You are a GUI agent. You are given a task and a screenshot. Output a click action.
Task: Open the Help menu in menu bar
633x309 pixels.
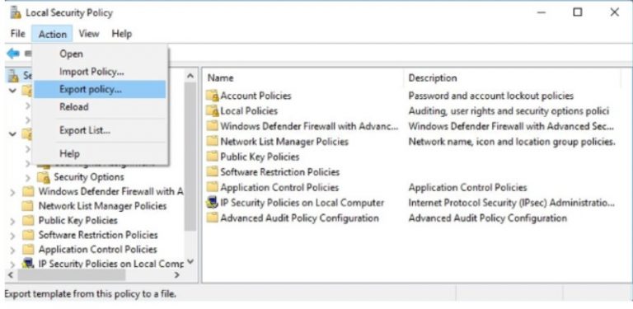point(121,34)
